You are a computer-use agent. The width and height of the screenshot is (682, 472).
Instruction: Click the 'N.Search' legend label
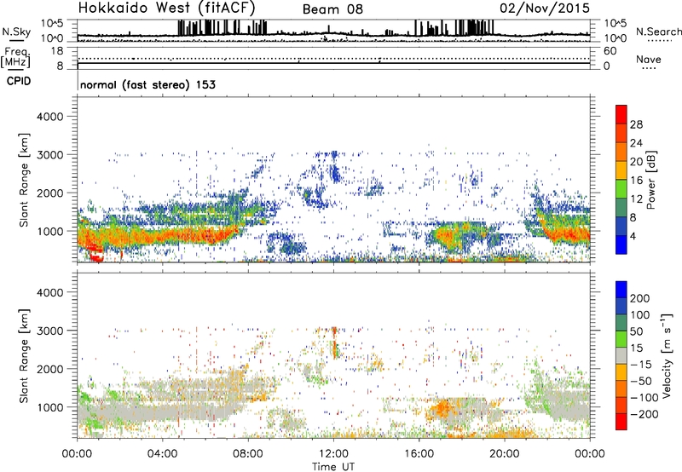tap(658, 32)
